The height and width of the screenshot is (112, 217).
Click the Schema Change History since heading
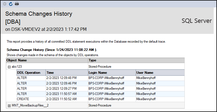point(52,50)
